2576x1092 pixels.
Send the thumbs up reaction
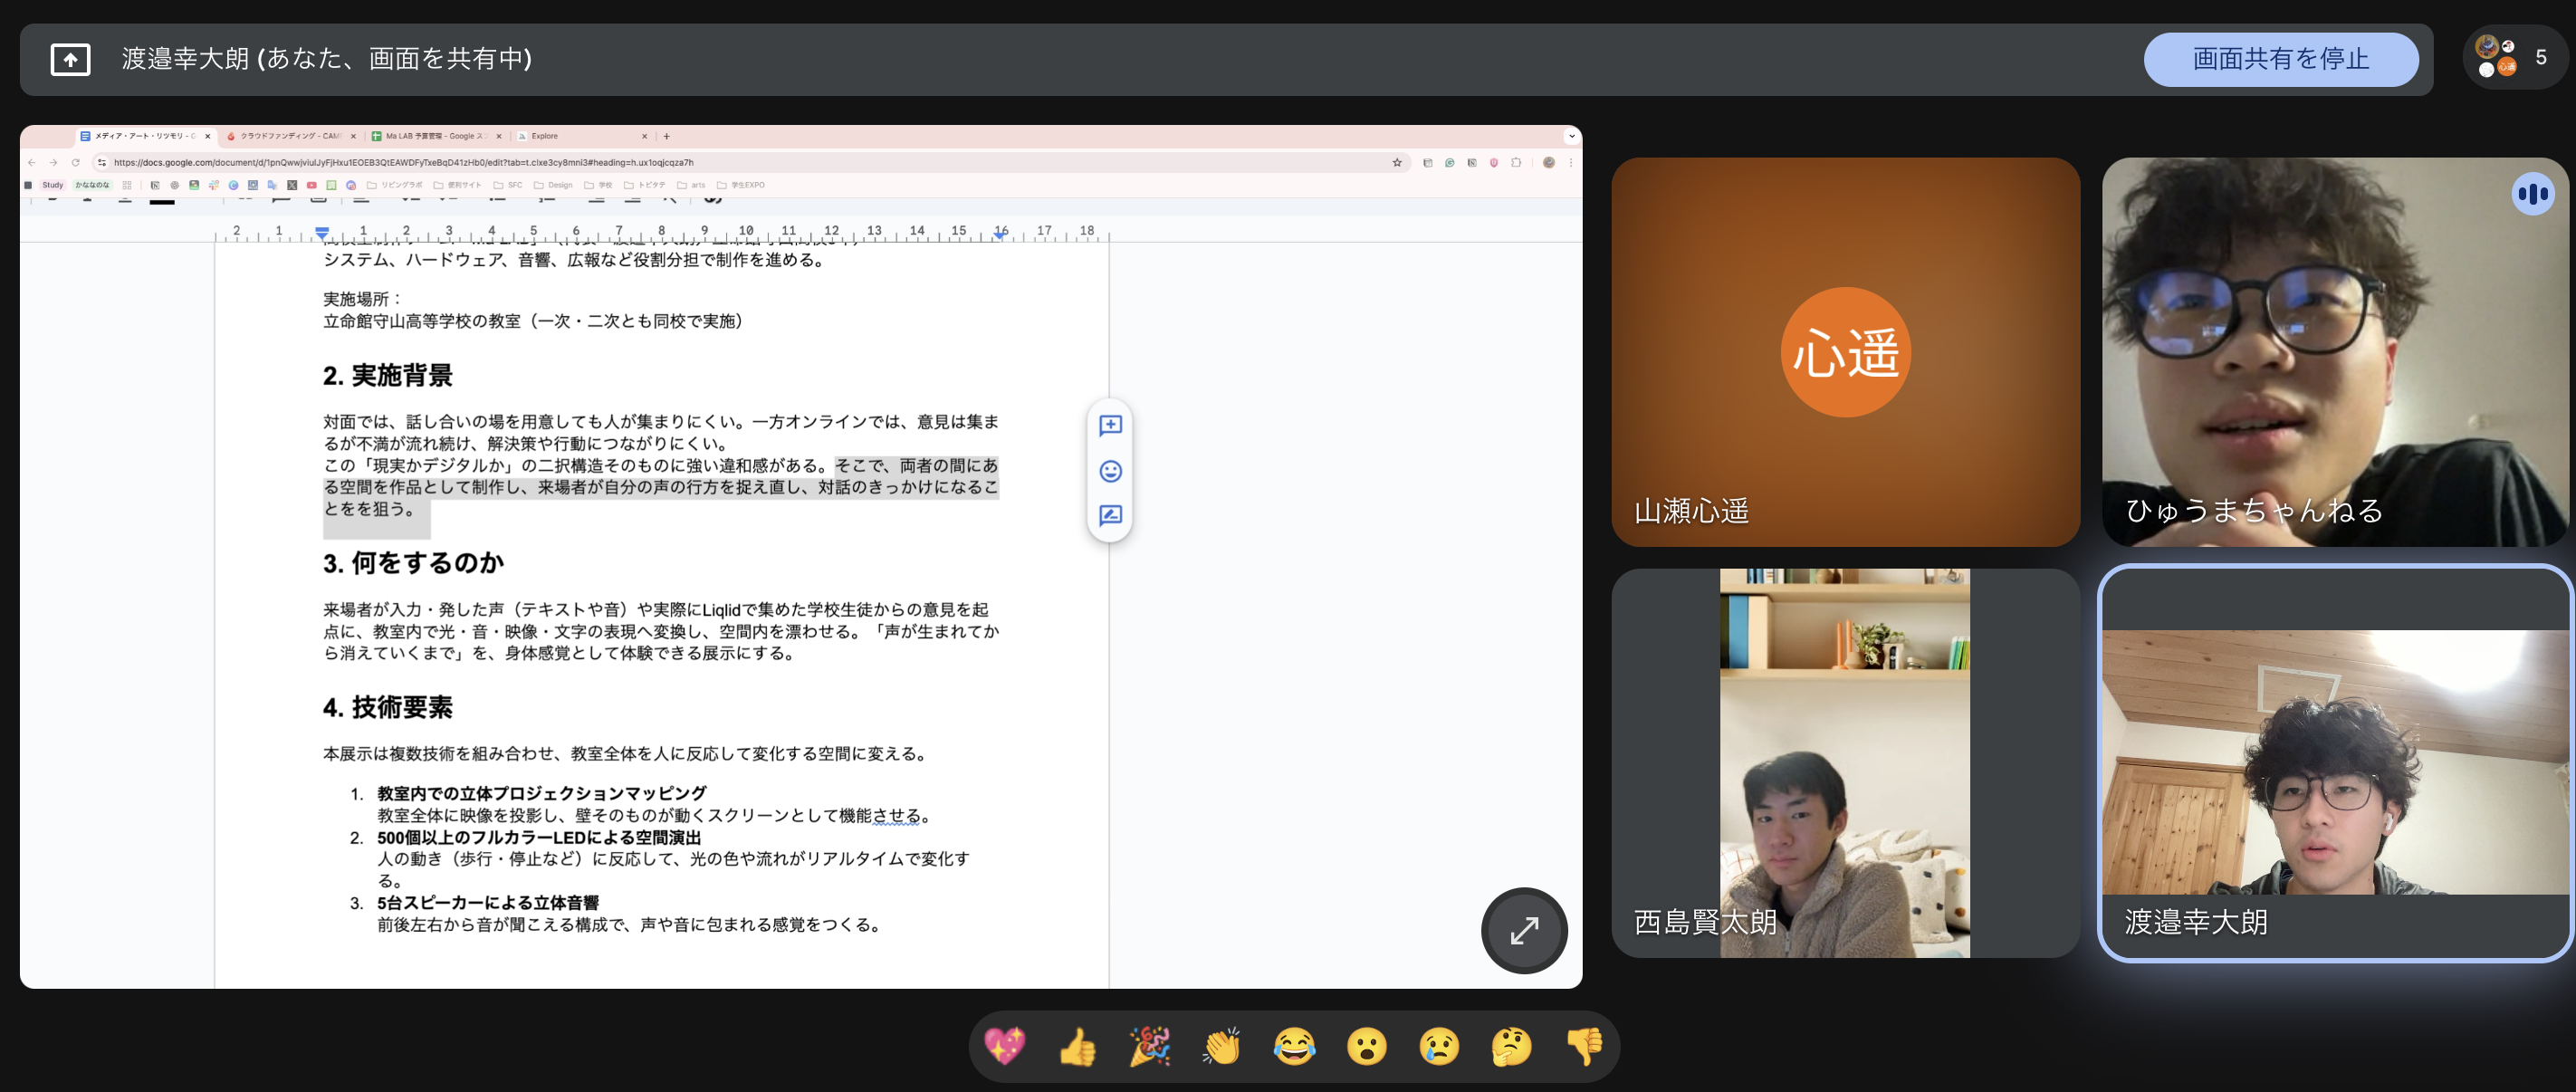pyautogui.click(x=1077, y=1047)
